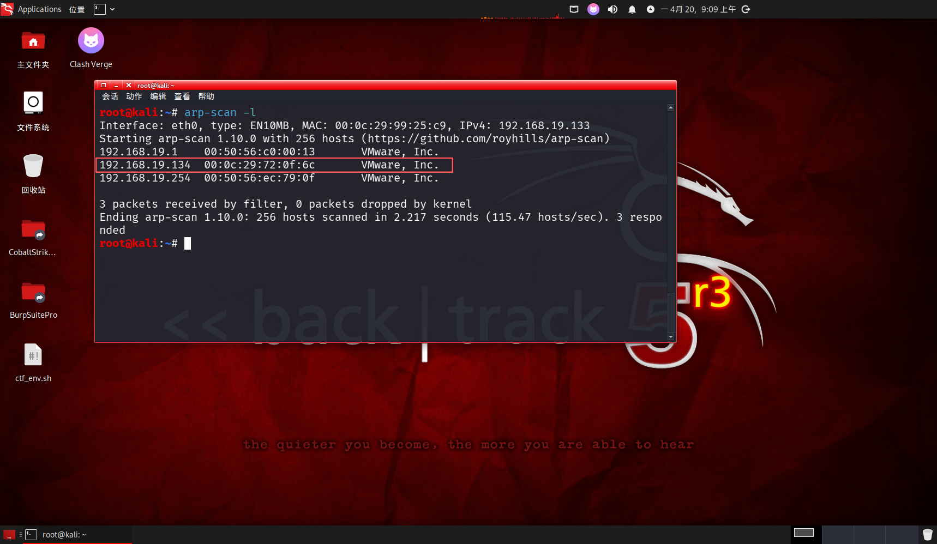The height and width of the screenshot is (544, 937).
Task: Select the 回收站 trash desktop icon
Action: click(33, 174)
